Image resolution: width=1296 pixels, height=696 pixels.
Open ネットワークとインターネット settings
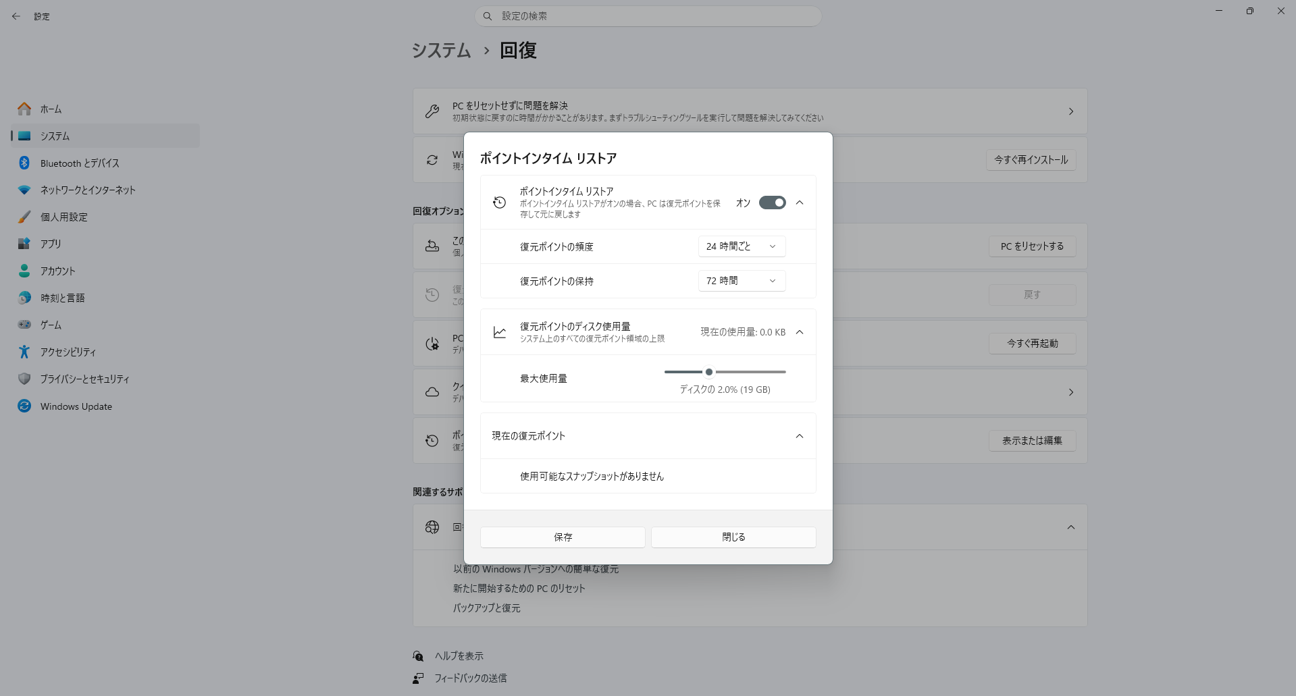pyautogui.click(x=105, y=190)
